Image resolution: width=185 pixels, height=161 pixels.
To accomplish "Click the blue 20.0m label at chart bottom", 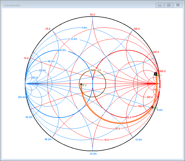I will [93, 154].
